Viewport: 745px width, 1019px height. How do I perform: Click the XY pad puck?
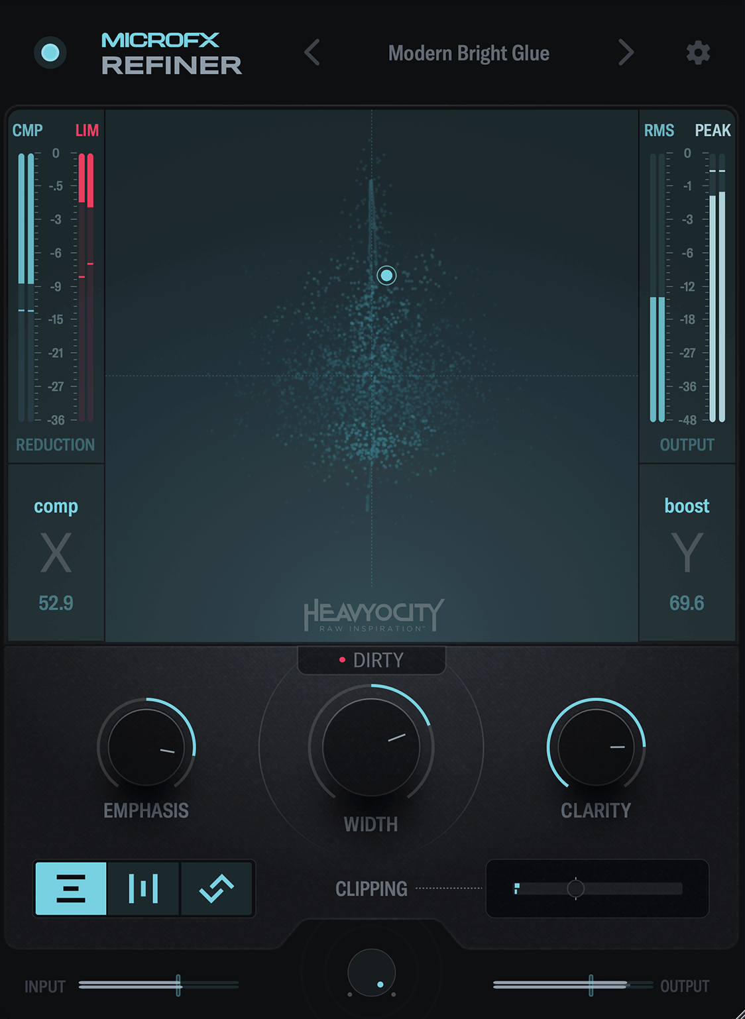point(386,275)
